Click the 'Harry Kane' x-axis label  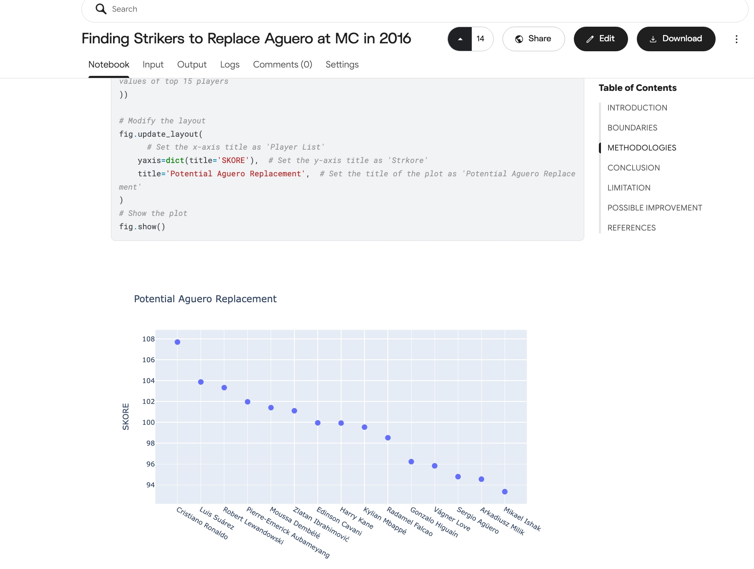(x=357, y=518)
